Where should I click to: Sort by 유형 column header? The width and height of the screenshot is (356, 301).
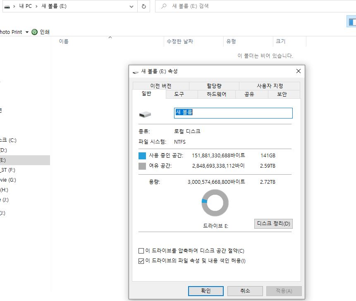pyautogui.click(x=231, y=41)
